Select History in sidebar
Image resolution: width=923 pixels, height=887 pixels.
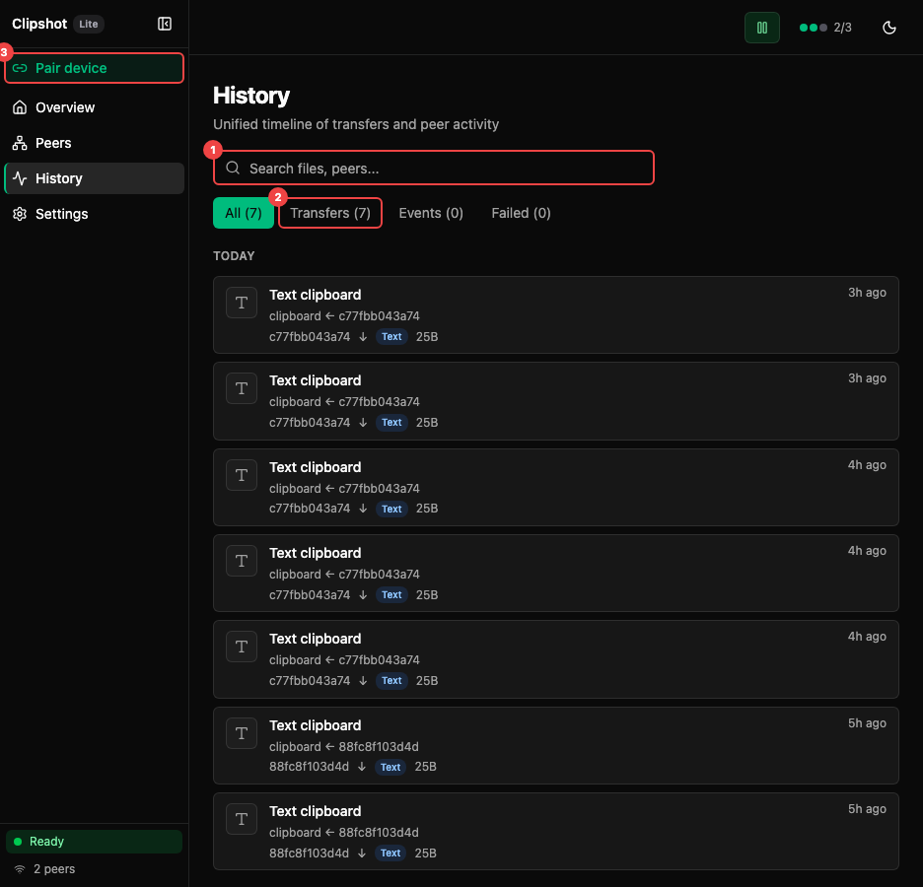tap(59, 178)
